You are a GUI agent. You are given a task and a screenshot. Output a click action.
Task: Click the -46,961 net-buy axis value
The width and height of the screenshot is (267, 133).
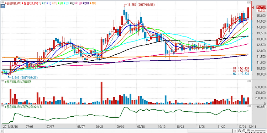coord(261,107)
